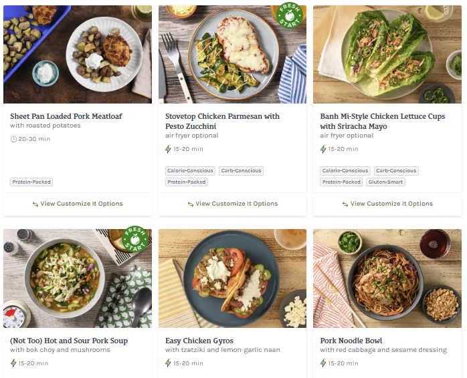This screenshot has width=467, height=378.
Task: Click lightning icon on Chicken Gyros card
Action: (x=169, y=363)
